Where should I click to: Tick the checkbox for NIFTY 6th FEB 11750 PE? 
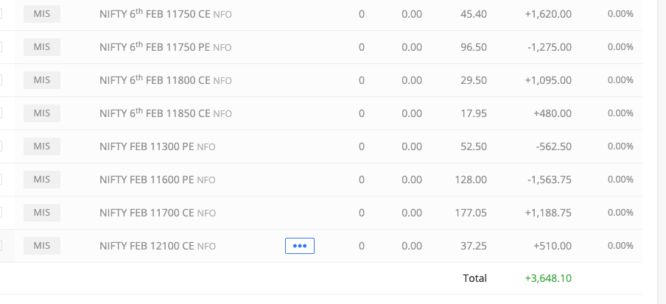[x=0, y=47]
